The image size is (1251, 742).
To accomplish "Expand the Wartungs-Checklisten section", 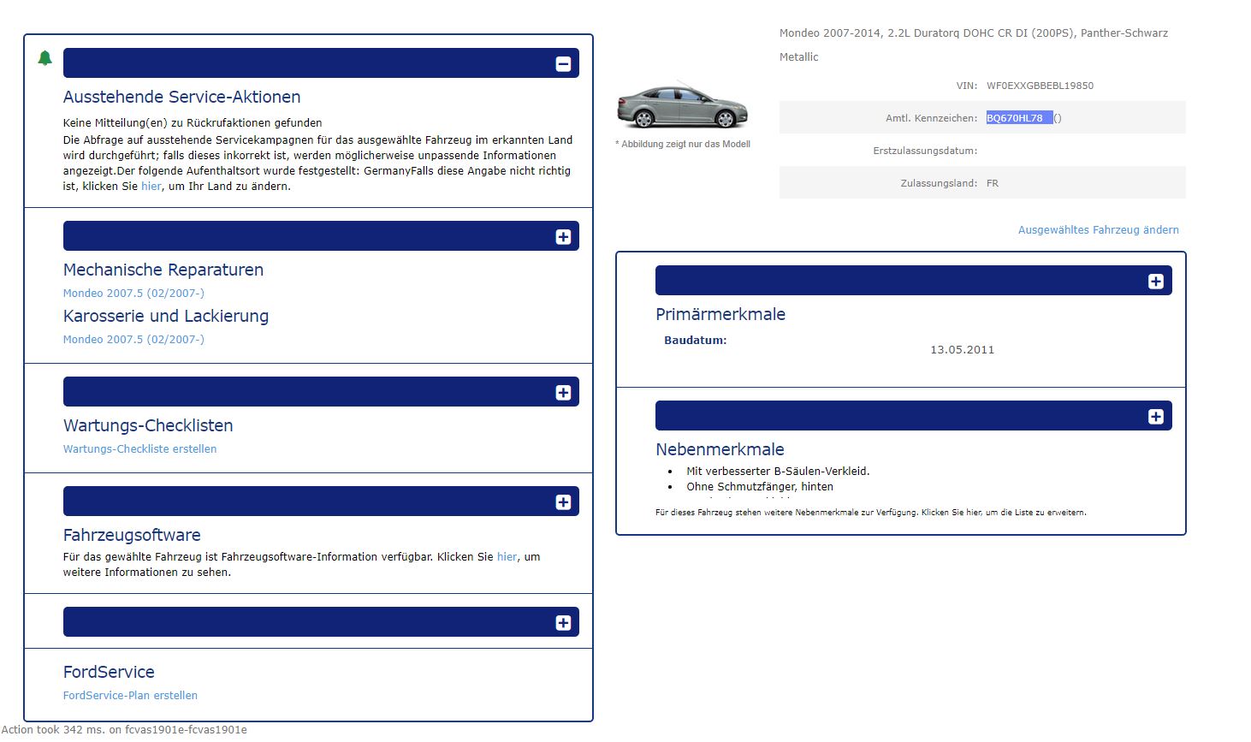I will [563, 393].
